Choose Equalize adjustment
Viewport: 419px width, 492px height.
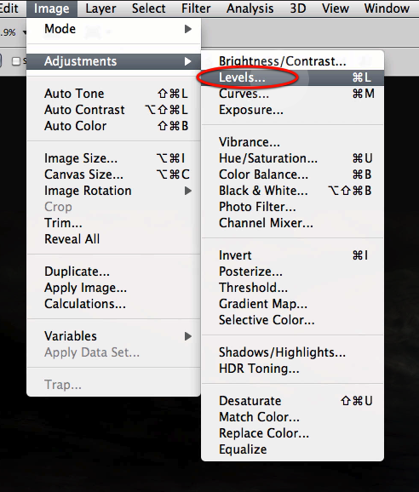tap(292, 449)
